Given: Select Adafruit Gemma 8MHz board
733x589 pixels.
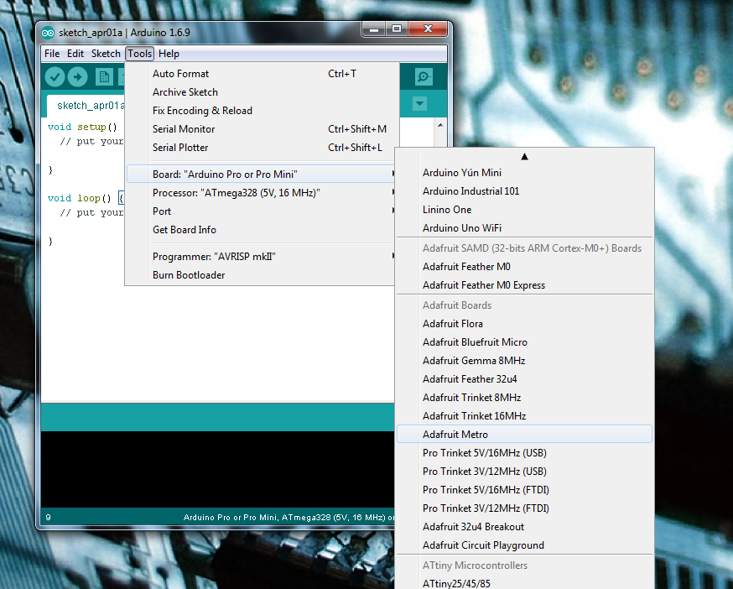Looking at the screenshot, I should (524, 361).
